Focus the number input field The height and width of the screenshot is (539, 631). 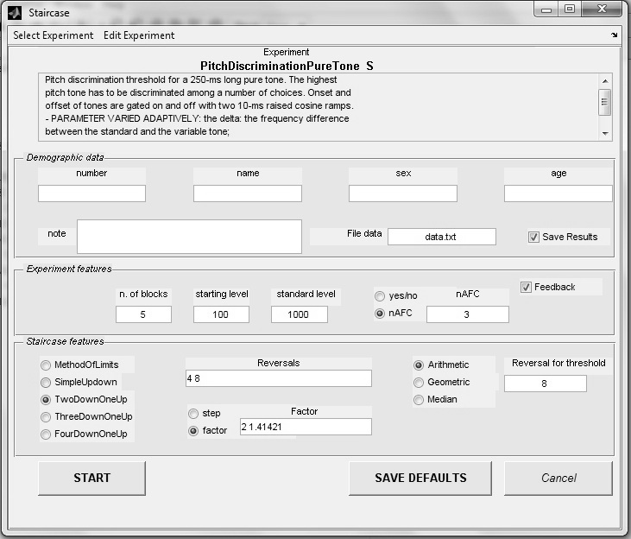(x=91, y=193)
